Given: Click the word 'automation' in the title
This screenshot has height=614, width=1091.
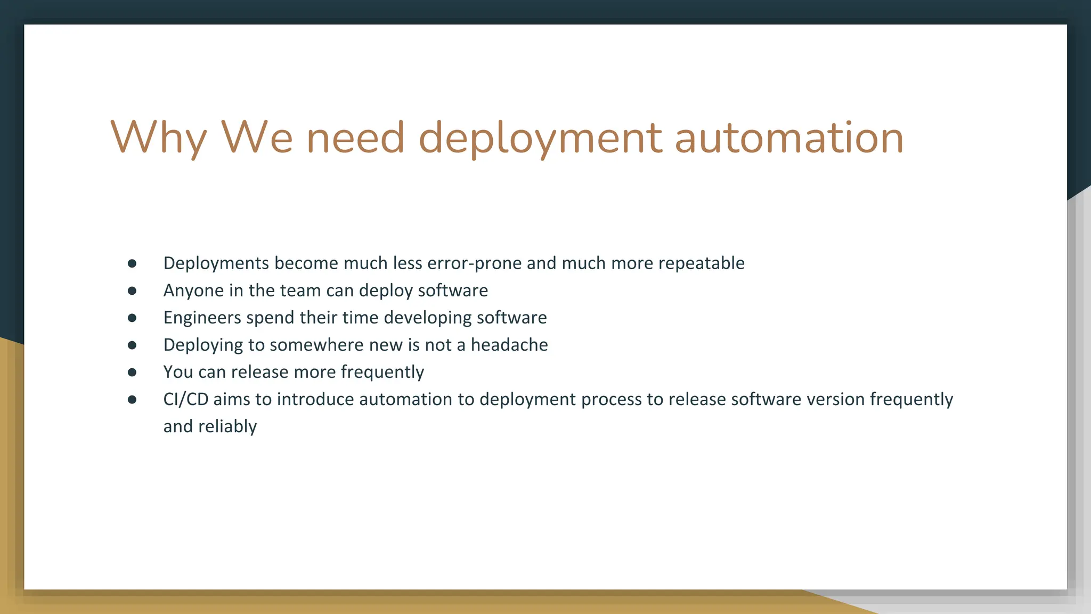Looking at the screenshot, I should pyautogui.click(x=788, y=138).
